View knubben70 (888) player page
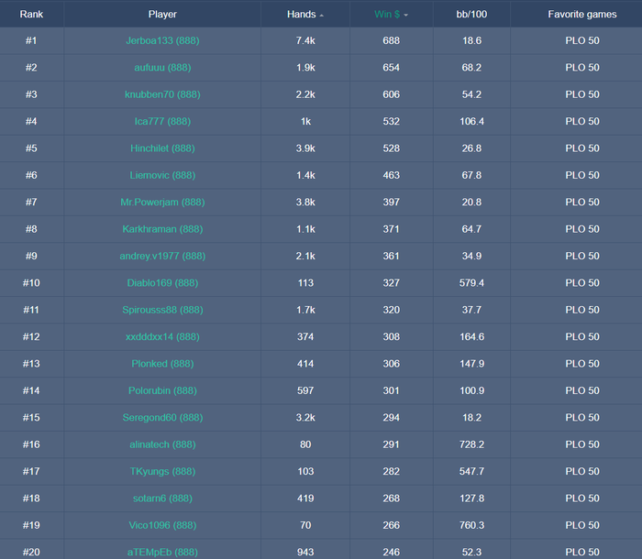642x559 pixels. 162,94
